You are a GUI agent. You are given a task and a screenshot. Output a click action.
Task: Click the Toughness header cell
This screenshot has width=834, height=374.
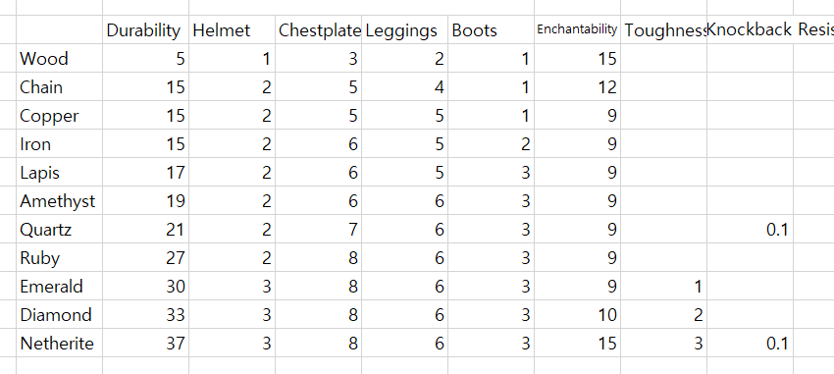coord(663,29)
